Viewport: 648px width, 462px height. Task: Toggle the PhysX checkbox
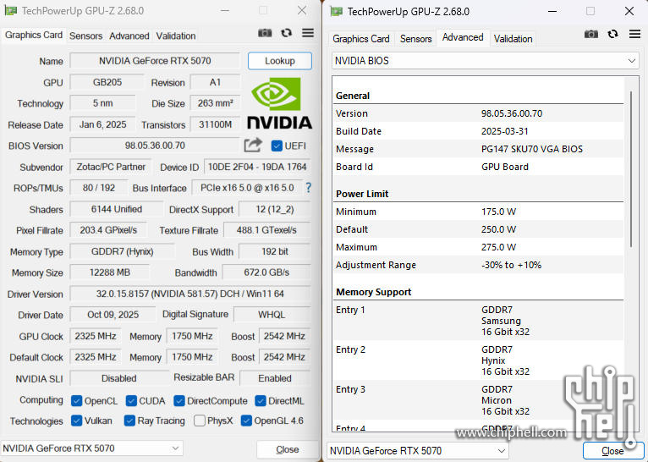click(200, 421)
